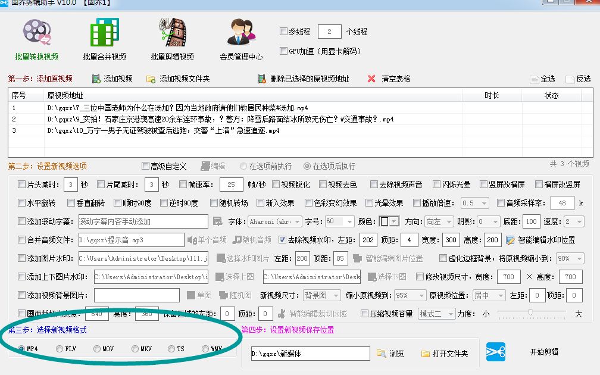Enable the 多线程 checkbox

point(283,32)
